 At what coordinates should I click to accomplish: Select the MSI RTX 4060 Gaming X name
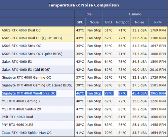(x=21, y=101)
